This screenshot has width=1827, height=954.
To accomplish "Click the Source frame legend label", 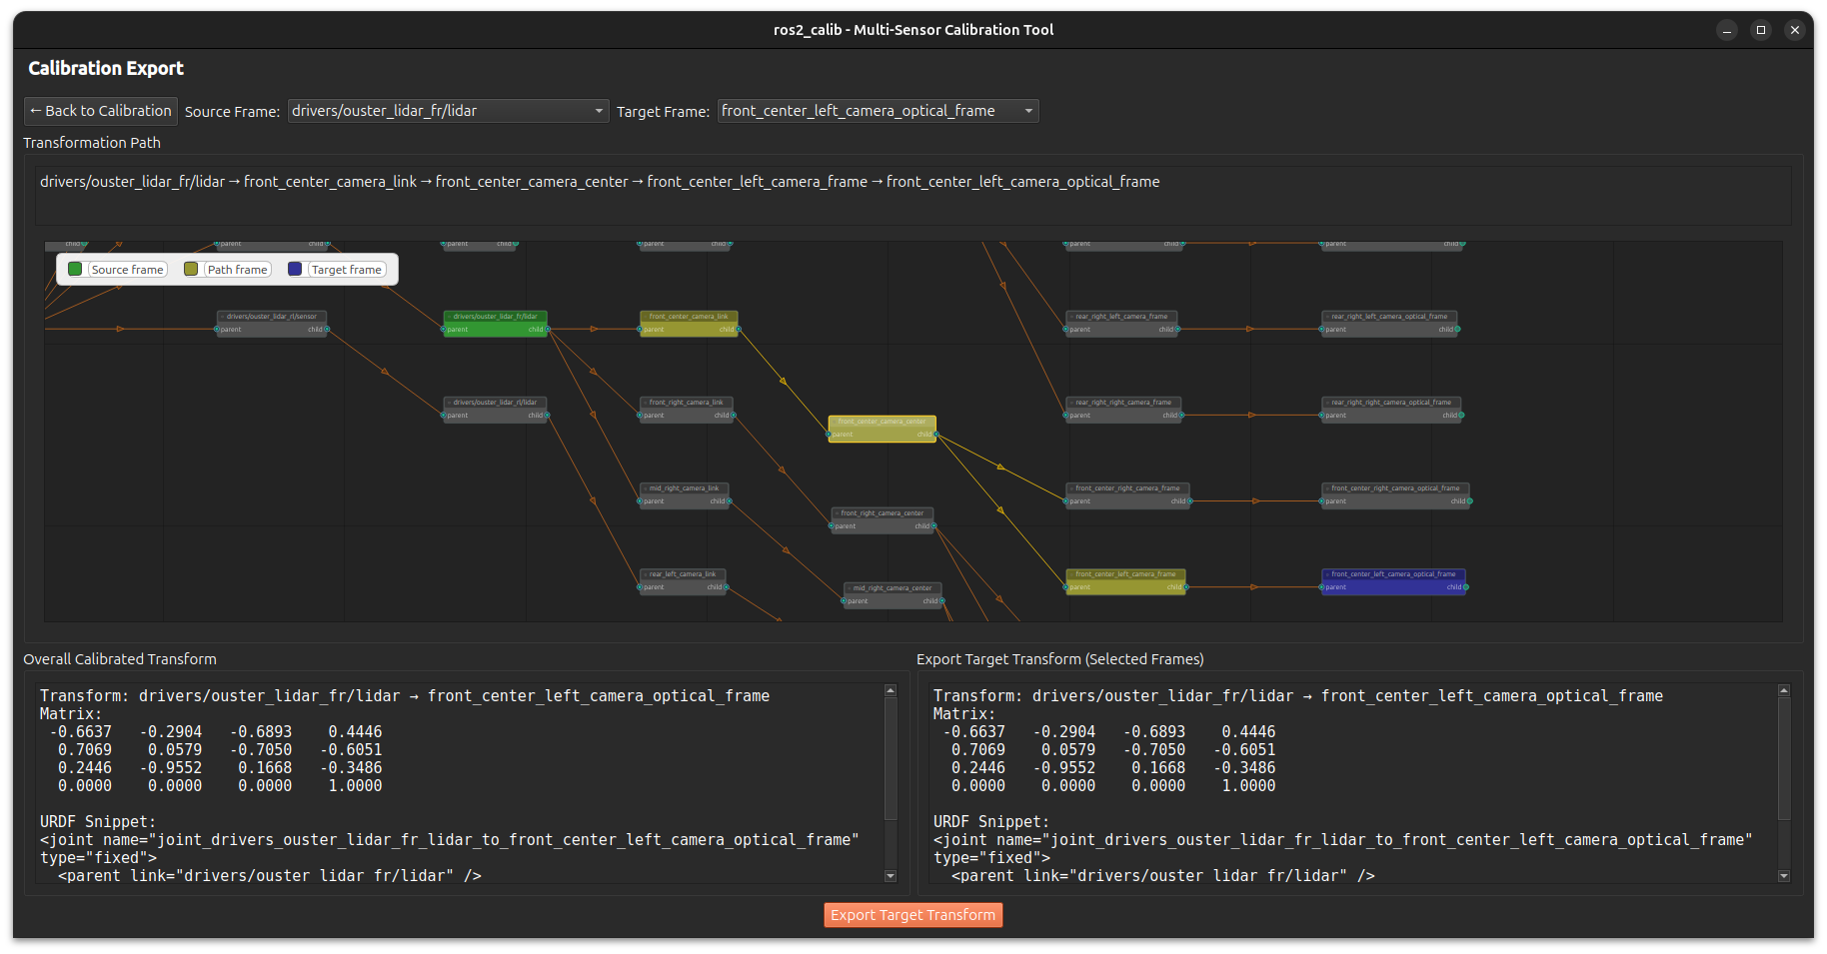I will click(x=127, y=270).
